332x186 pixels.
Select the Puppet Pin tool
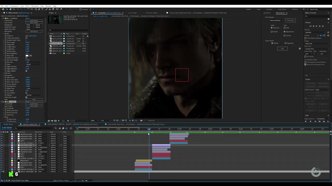61,9
